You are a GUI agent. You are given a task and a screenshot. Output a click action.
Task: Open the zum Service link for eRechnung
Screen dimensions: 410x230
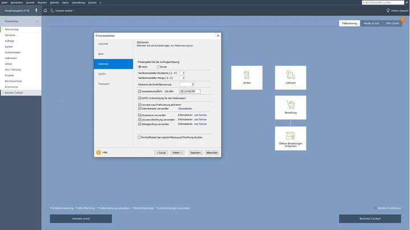[x=200, y=119]
